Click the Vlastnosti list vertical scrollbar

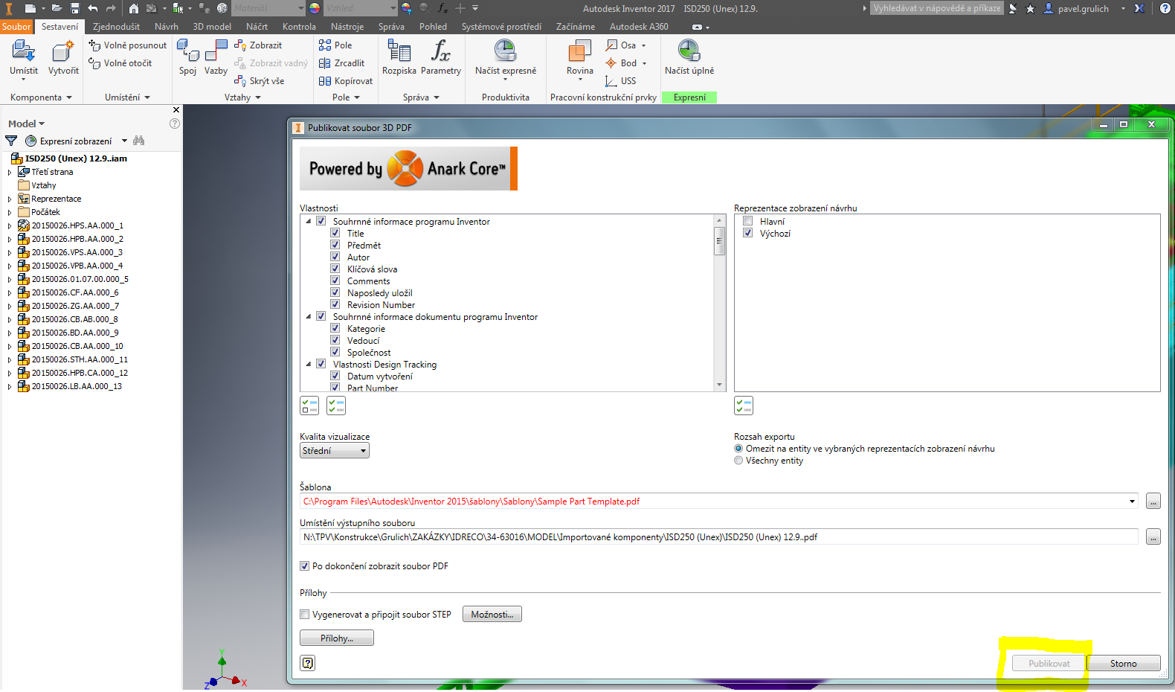point(719,302)
